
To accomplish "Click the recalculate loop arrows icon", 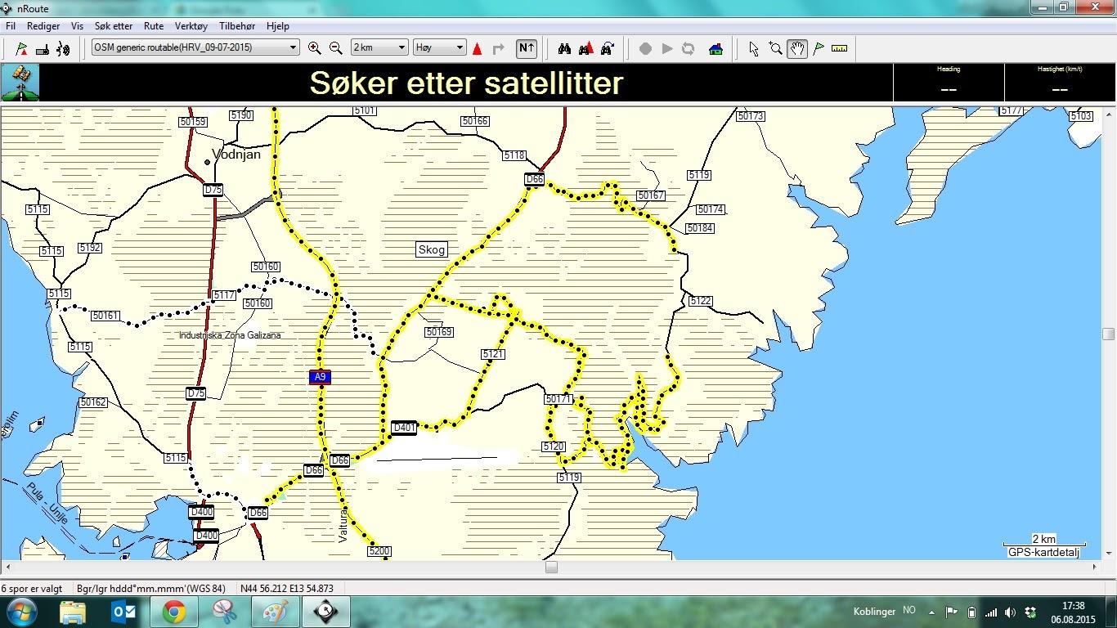I will pyautogui.click(x=688, y=48).
